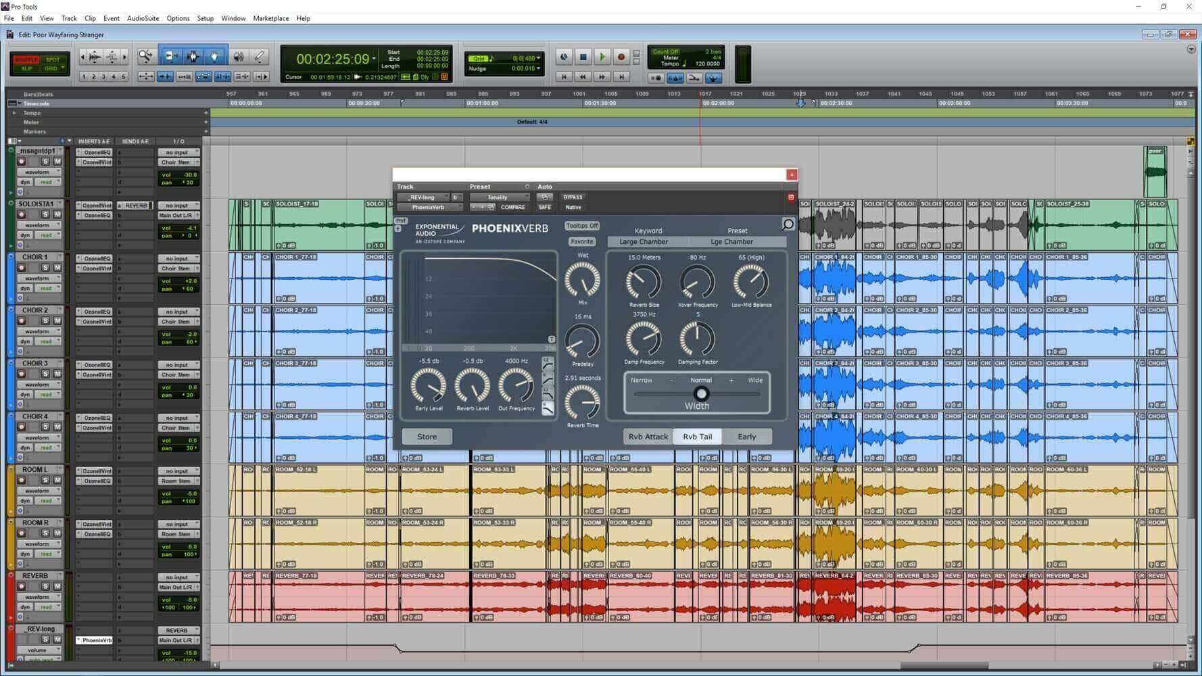Toggle the Tooltips Off button
This screenshot has height=676, width=1202.
[x=582, y=226]
